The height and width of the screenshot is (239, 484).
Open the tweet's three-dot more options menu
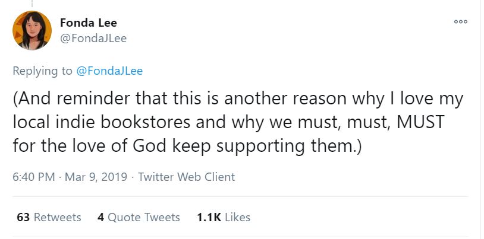point(460,22)
